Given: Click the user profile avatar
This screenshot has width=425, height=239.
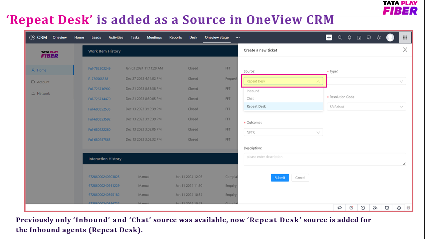Looking at the screenshot, I should point(390,37).
